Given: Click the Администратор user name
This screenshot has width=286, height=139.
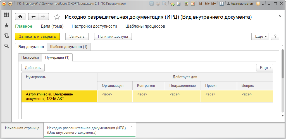Looking at the screenshot, I should (x=240, y=4).
